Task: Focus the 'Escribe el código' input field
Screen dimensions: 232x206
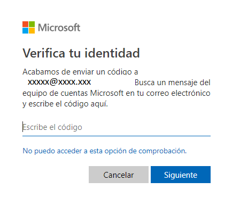Action: [x=117, y=127]
